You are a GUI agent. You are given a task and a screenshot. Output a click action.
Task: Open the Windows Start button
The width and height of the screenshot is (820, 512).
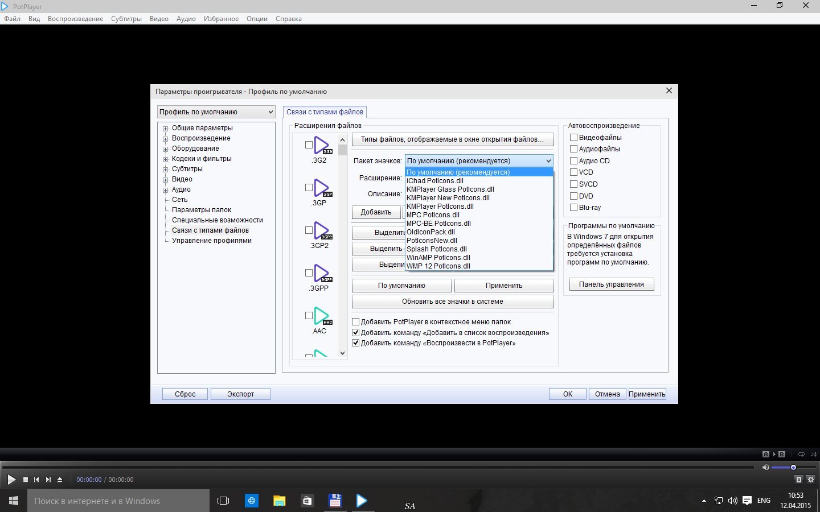[14, 501]
